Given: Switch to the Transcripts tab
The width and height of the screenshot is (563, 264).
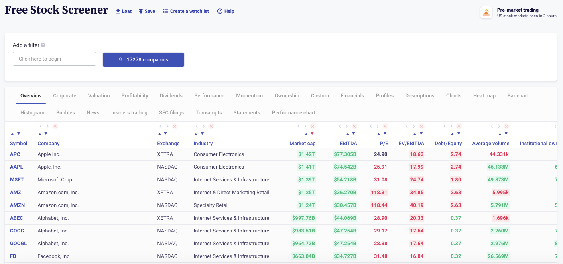Looking at the screenshot, I should click(x=209, y=113).
